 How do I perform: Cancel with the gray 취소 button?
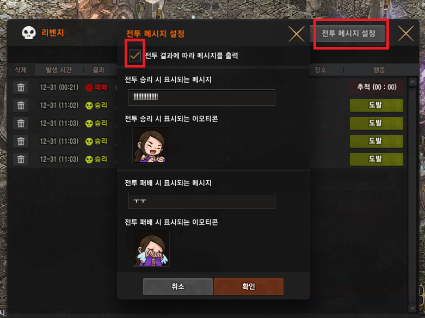click(x=178, y=286)
